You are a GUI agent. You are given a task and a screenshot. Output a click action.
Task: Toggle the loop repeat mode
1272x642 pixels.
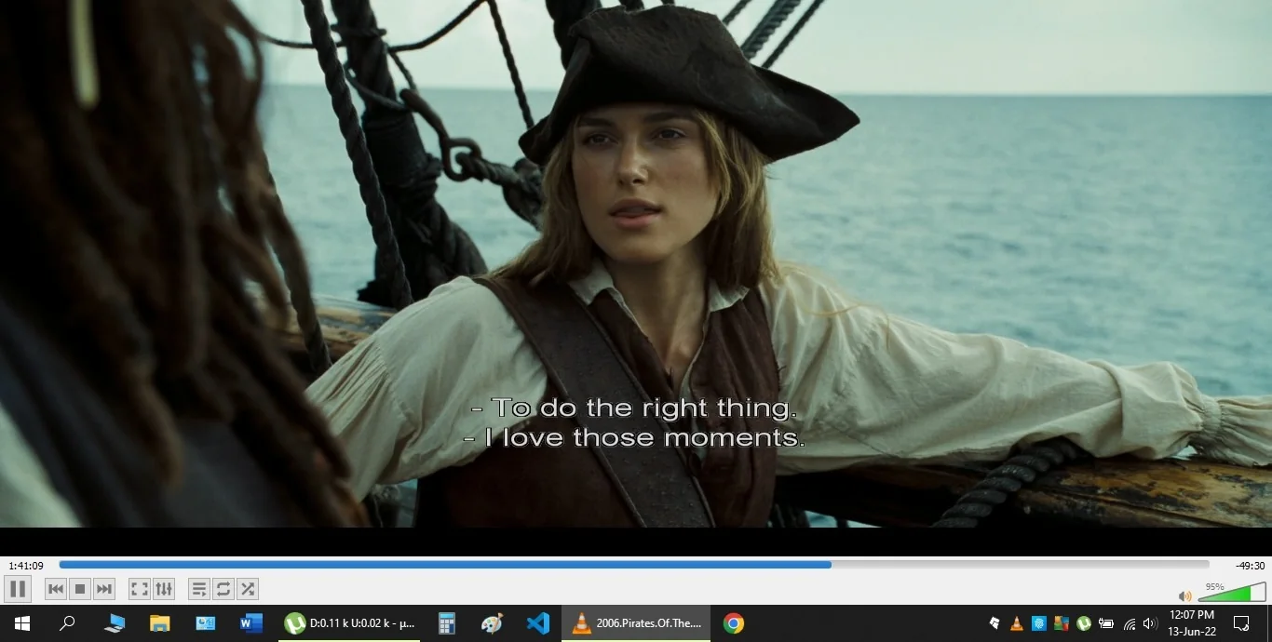click(x=223, y=589)
